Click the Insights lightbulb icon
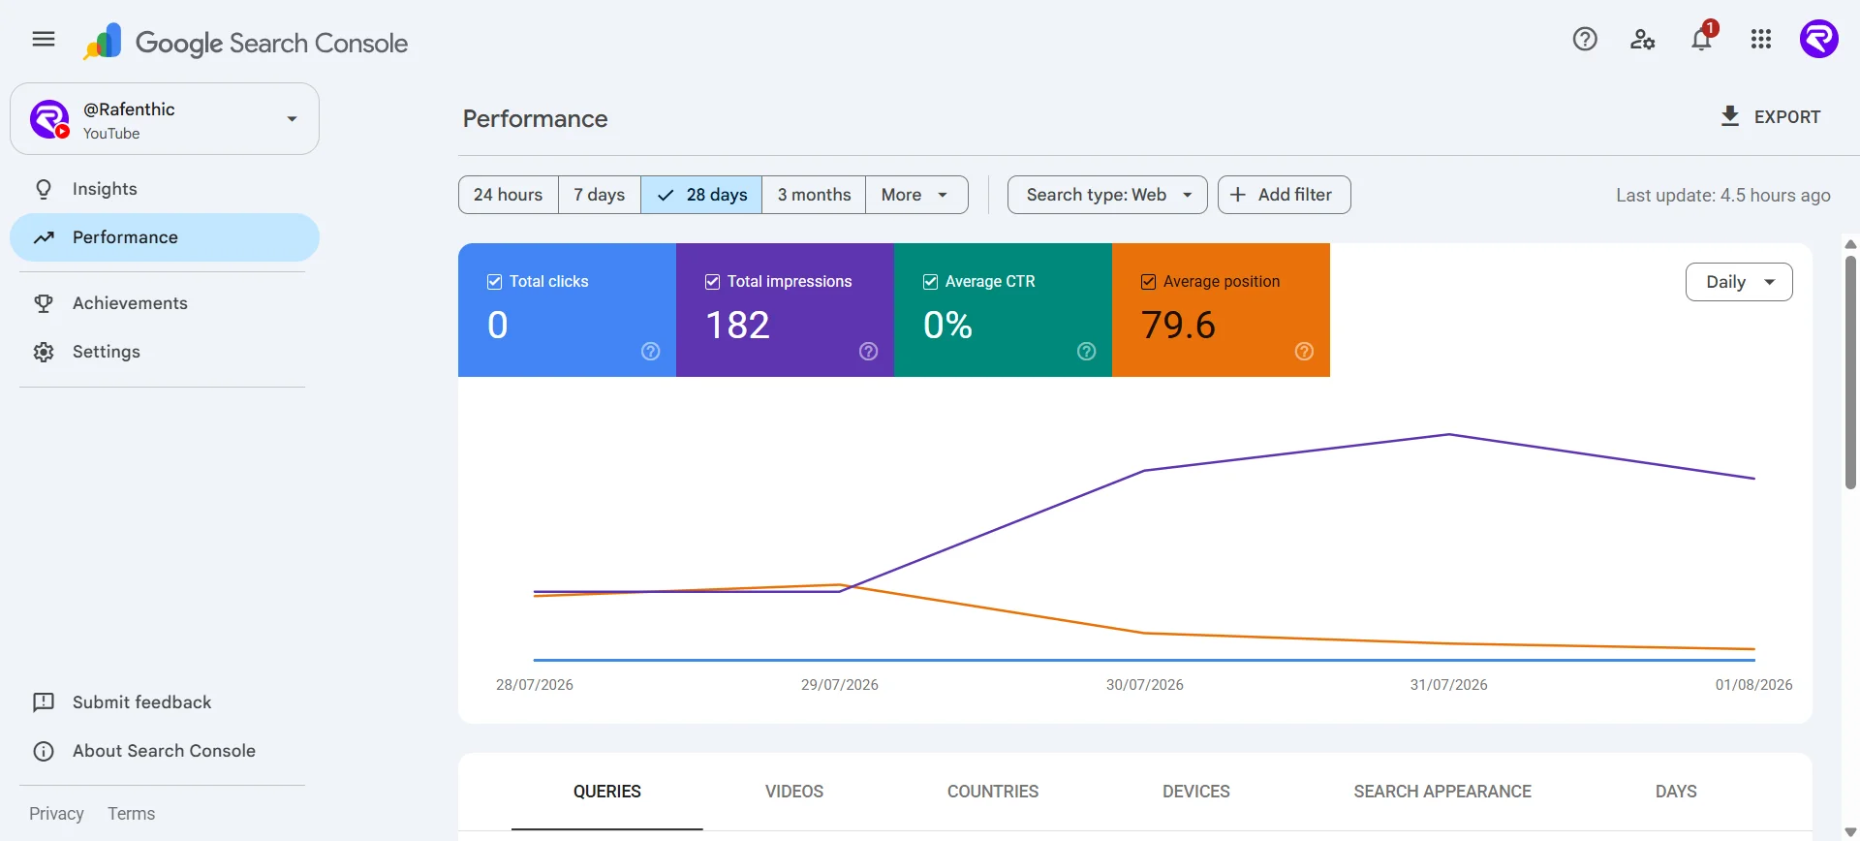This screenshot has height=841, width=1860. click(44, 189)
